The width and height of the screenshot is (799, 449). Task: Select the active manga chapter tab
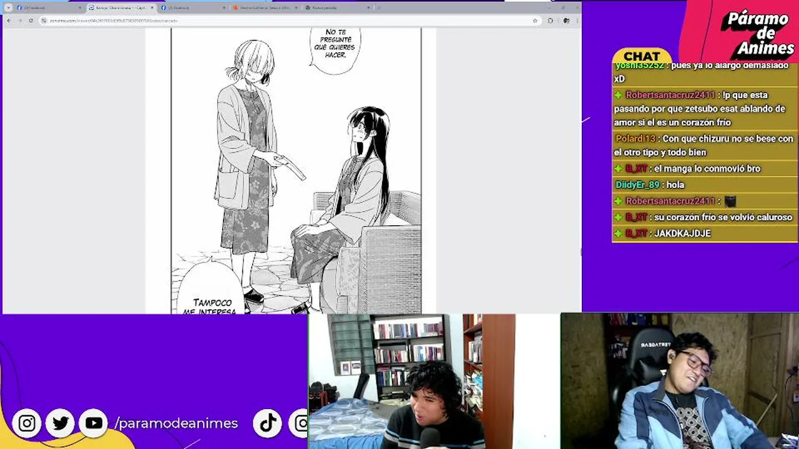[120, 7]
